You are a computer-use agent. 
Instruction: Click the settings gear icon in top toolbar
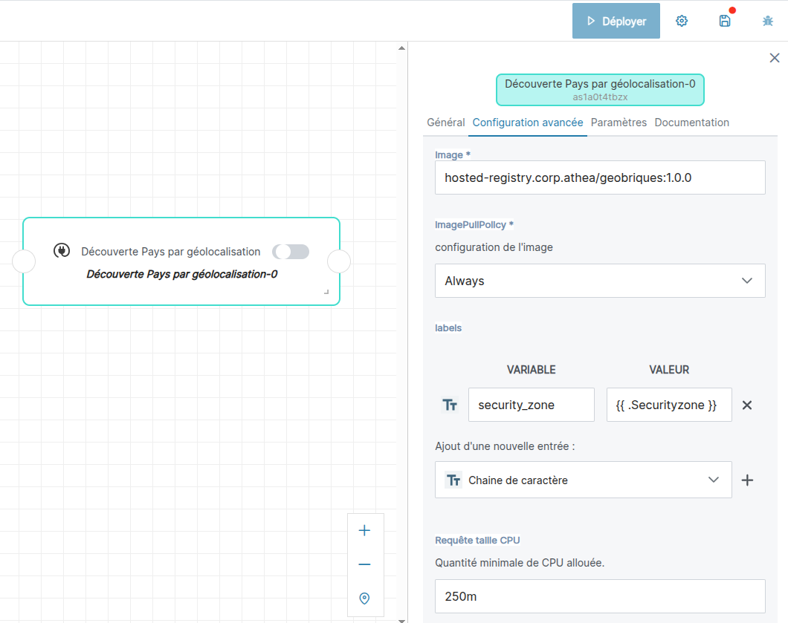(681, 21)
